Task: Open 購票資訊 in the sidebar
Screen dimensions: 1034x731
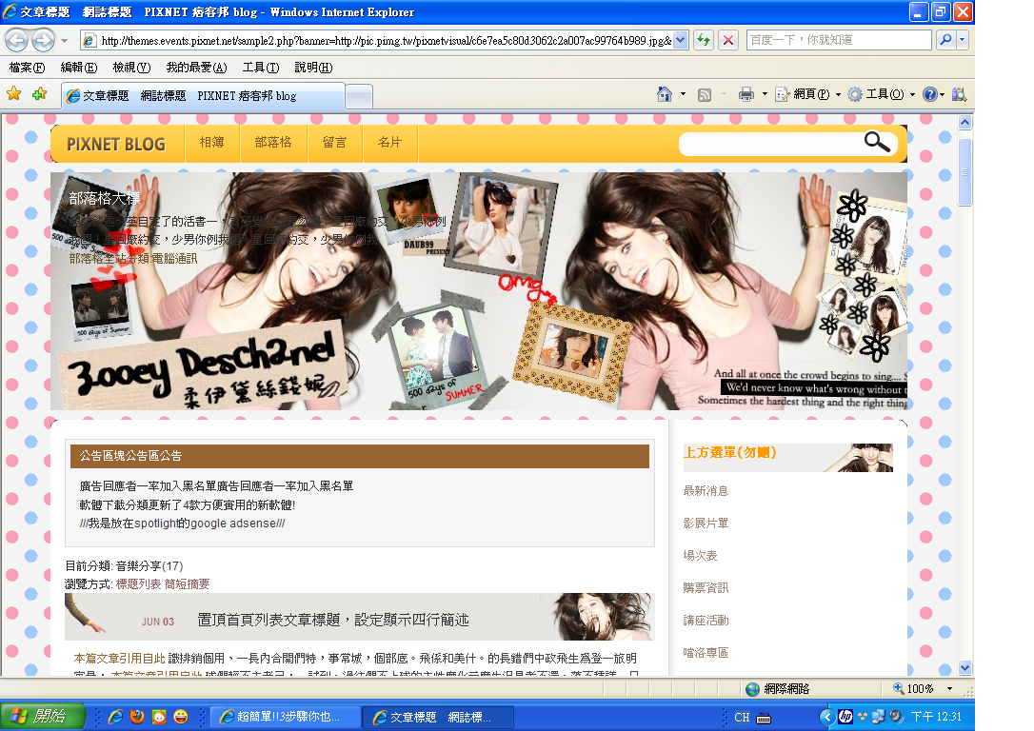Action: coord(706,588)
